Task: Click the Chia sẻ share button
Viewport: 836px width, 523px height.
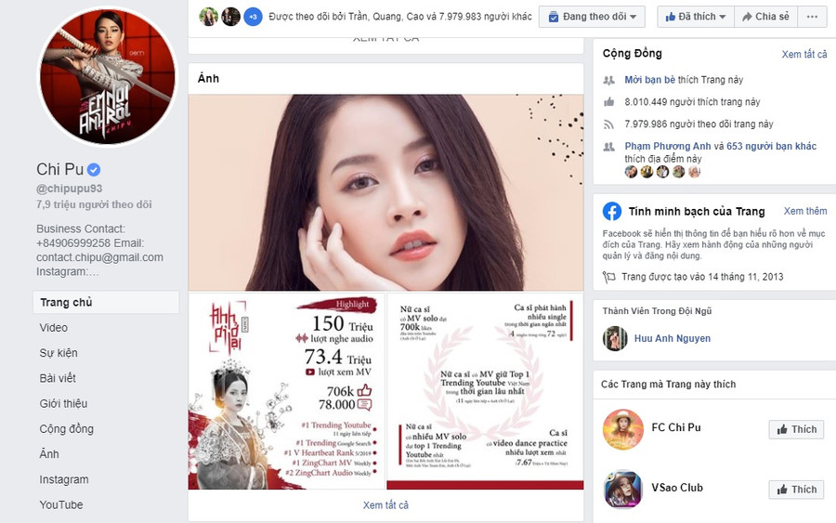Action: coord(765,17)
